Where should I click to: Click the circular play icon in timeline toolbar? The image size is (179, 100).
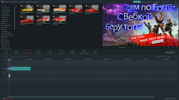pos(29,57)
